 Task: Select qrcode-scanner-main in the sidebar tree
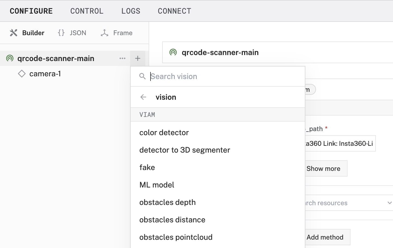tap(56, 58)
